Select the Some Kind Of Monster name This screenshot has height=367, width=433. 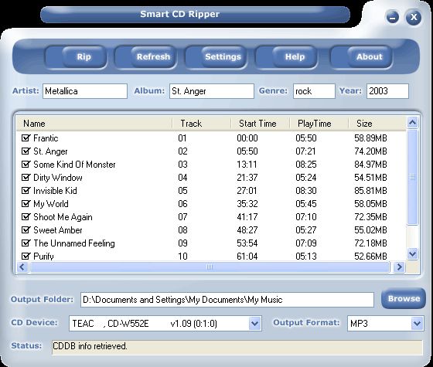point(74,165)
